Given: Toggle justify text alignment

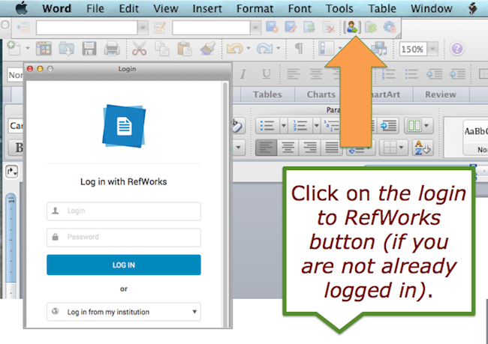Looking at the screenshot, I should click(x=330, y=148).
